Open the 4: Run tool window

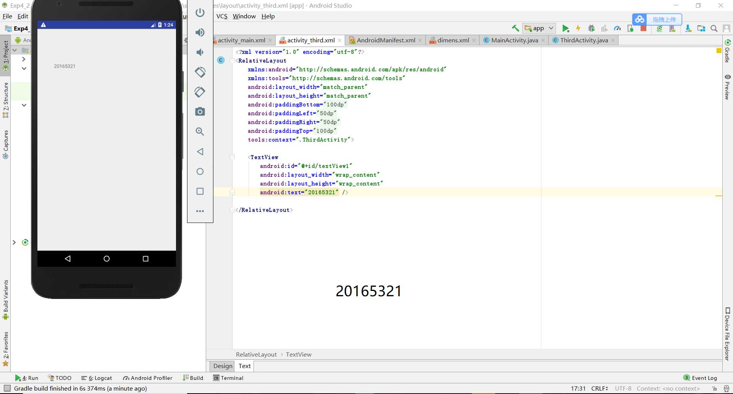(27, 378)
